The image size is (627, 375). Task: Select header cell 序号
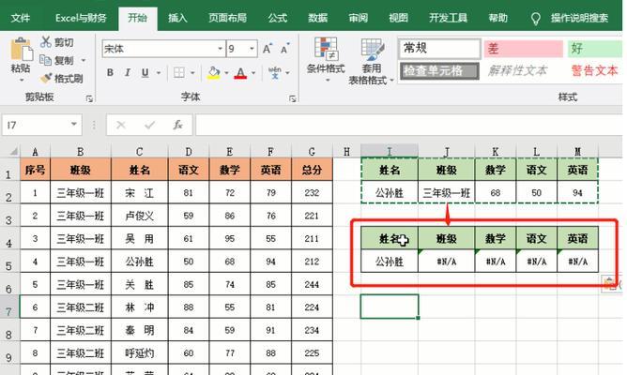click(x=35, y=170)
